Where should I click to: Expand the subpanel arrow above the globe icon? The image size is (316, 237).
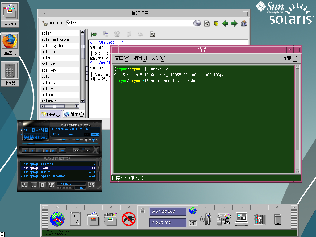point(57,207)
